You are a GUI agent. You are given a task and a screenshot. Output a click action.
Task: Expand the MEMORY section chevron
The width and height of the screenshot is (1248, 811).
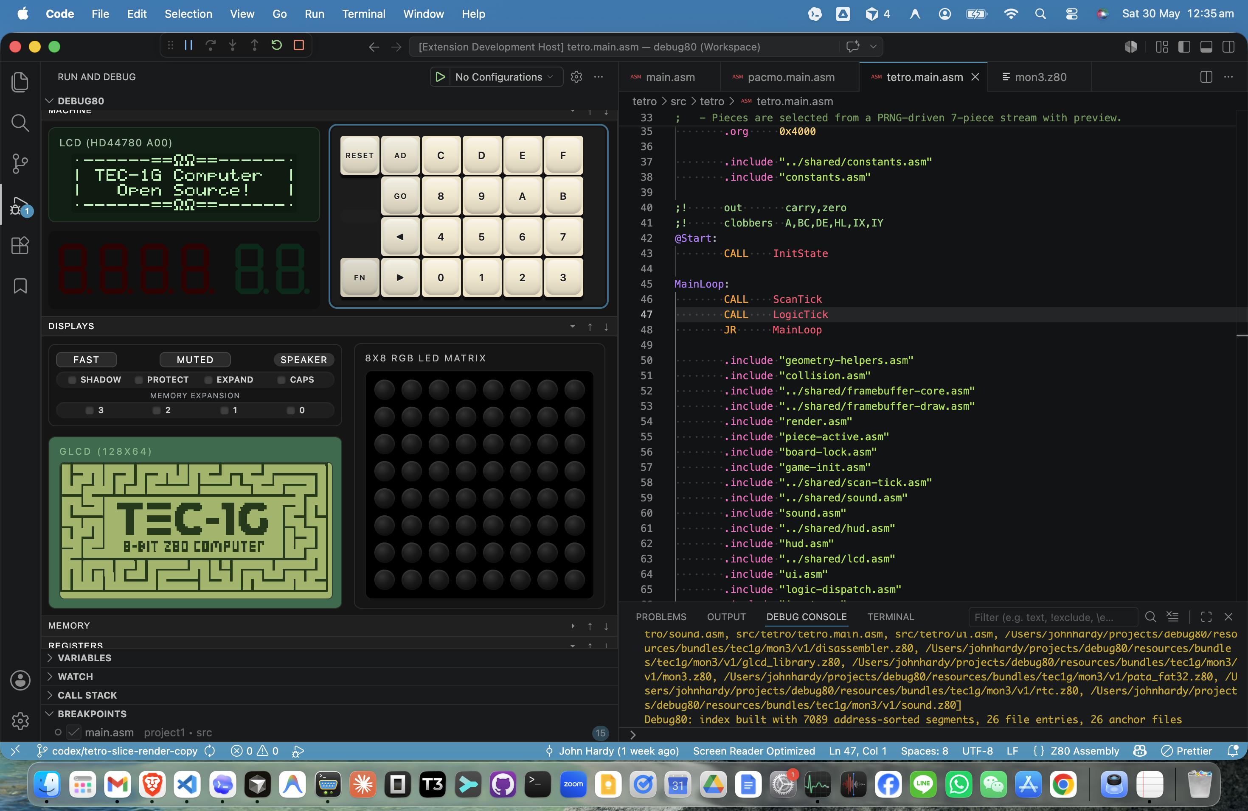click(x=573, y=626)
